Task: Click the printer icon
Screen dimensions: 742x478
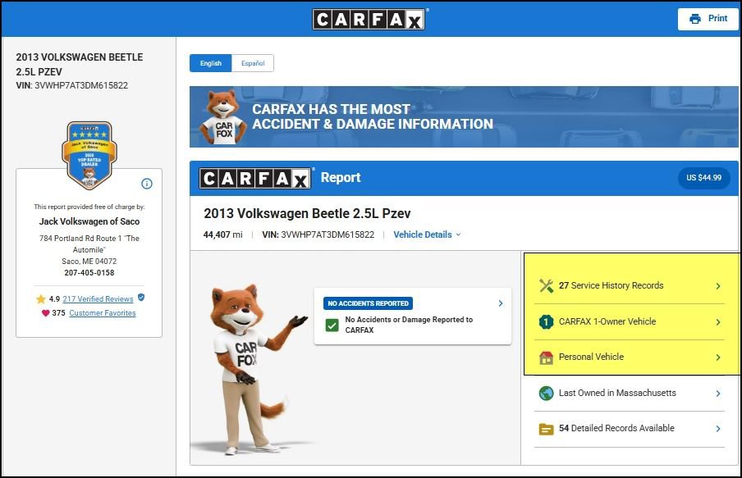Action: pyautogui.click(x=694, y=19)
